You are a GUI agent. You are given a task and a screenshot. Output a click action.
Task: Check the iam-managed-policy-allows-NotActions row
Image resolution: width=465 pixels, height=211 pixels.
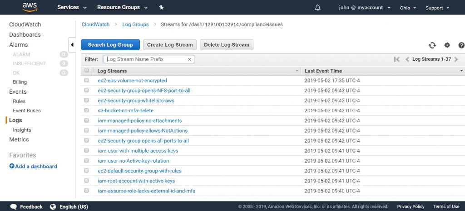coord(87,130)
